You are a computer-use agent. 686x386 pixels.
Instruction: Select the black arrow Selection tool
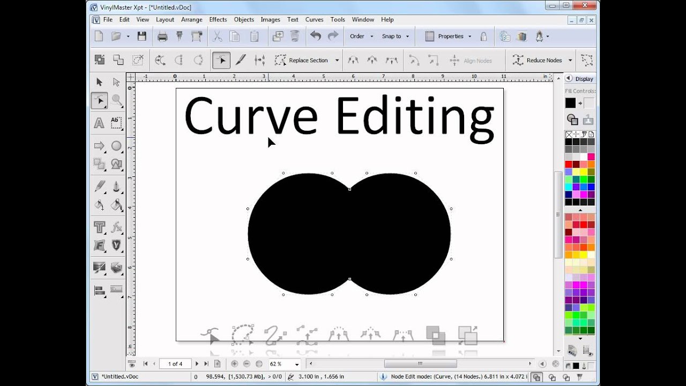pos(99,82)
